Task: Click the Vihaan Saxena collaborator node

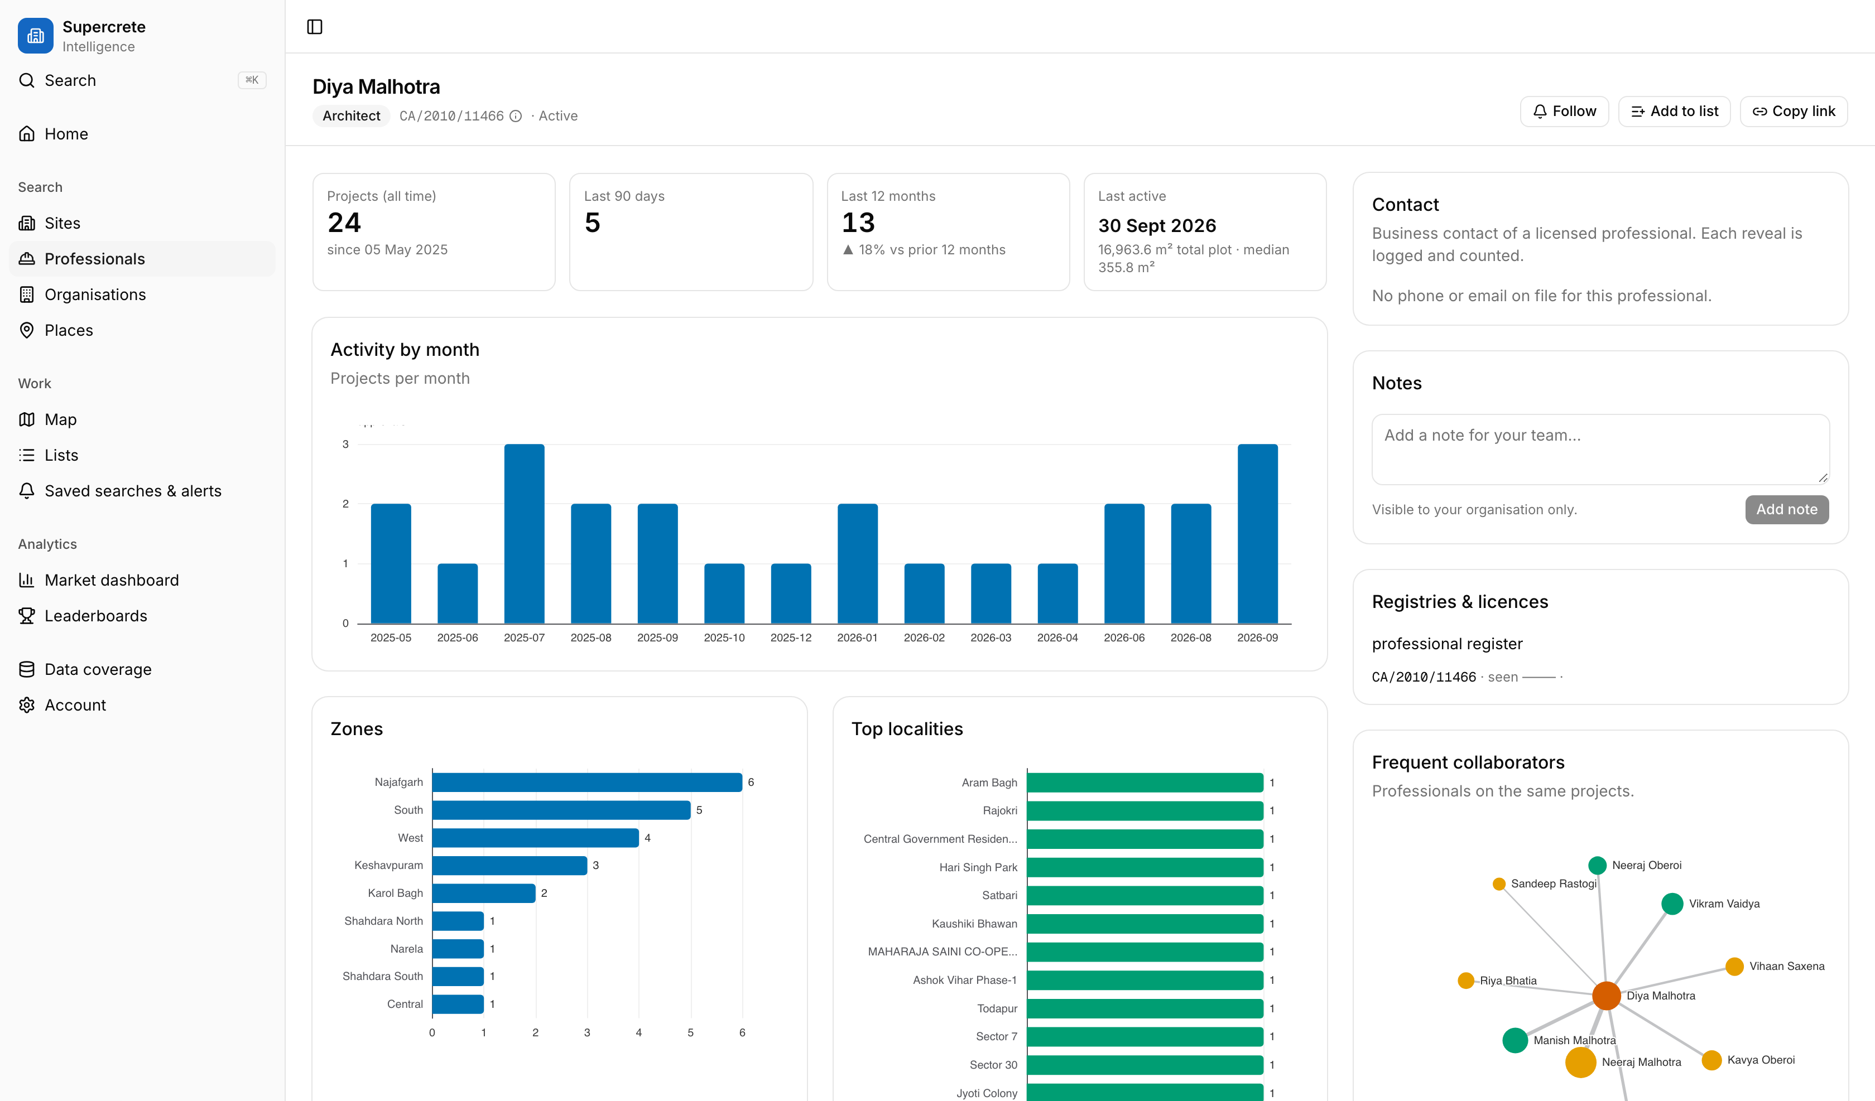Action: pos(1734,967)
